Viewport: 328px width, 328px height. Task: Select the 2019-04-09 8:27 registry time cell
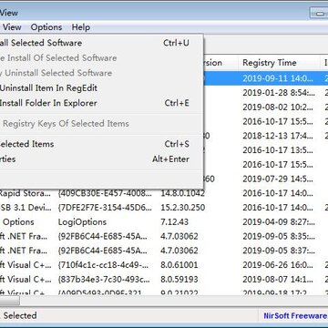(x=279, y=222)
